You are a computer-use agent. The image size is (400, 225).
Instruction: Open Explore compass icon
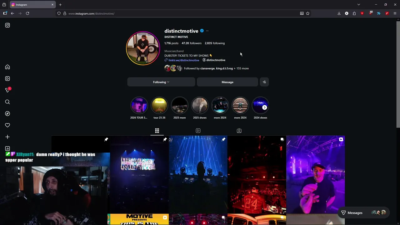[x=7, y=113]
